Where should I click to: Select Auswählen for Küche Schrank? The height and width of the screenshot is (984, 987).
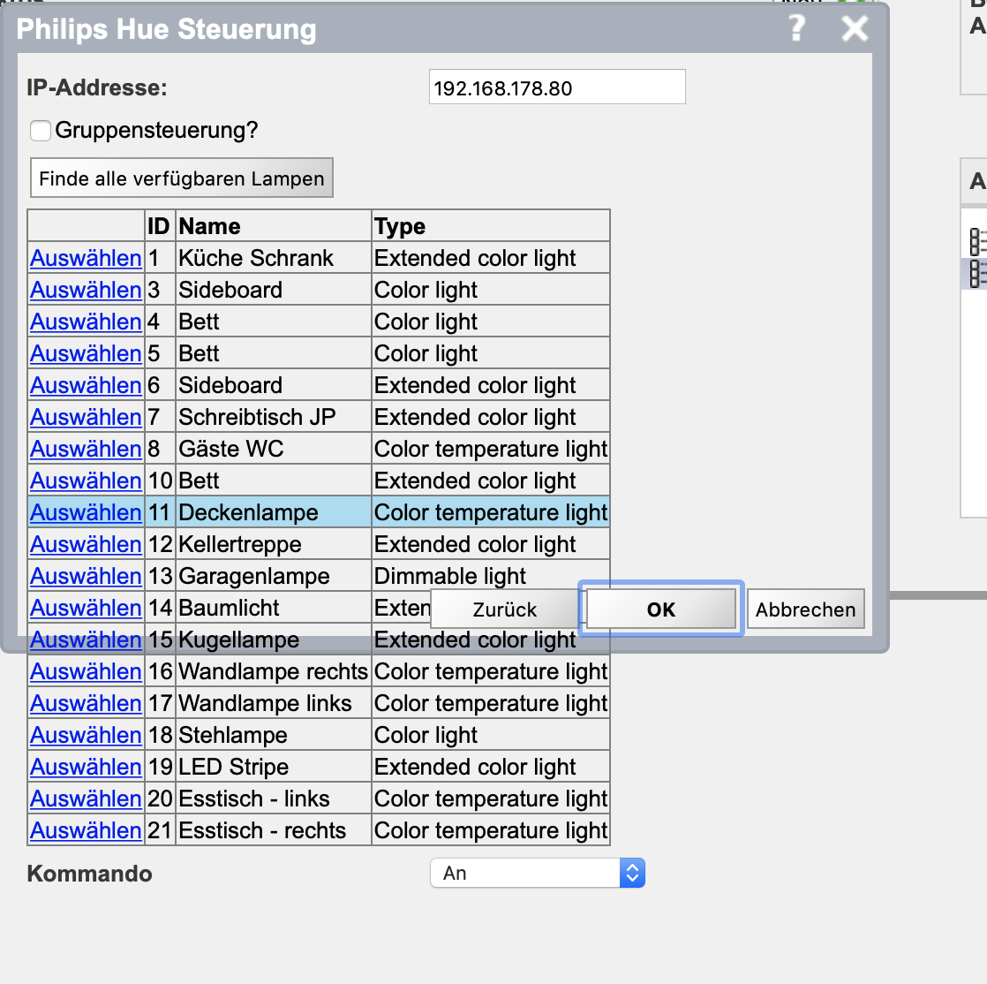86,258
